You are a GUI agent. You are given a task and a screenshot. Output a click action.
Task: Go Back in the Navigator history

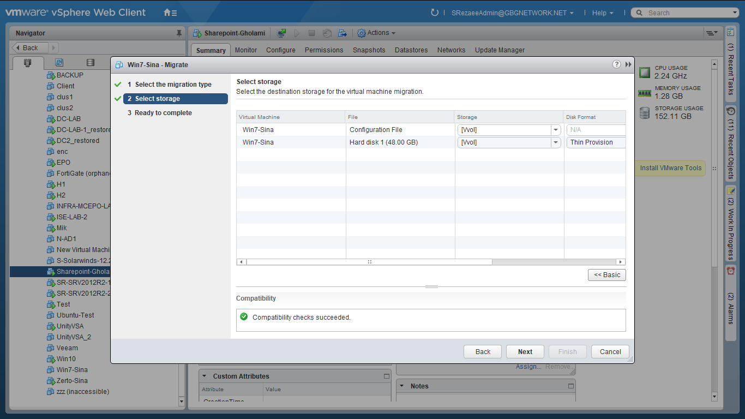[x=31, y=48]
